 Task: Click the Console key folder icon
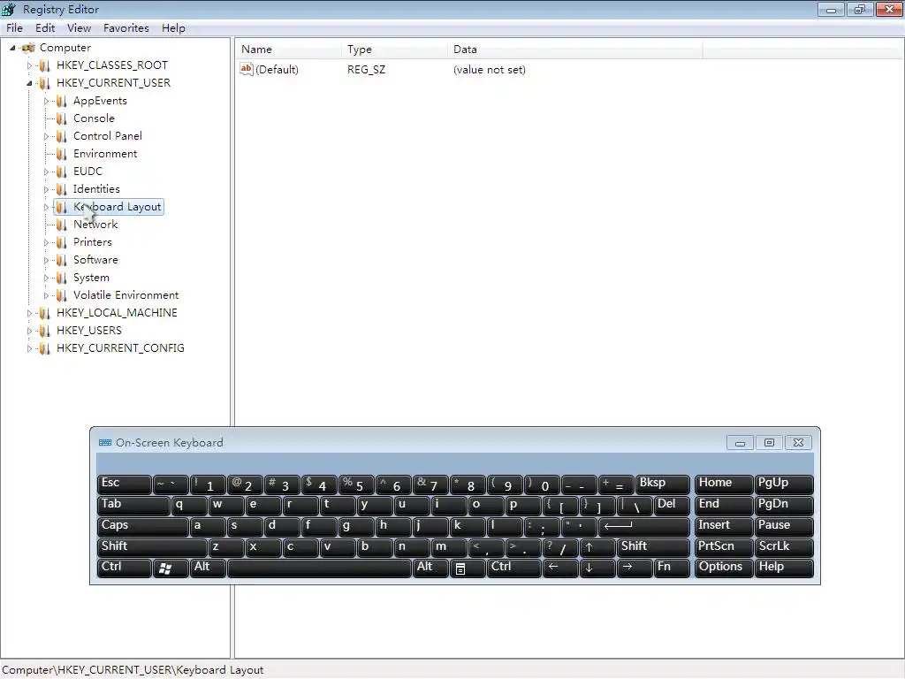tap(61, 119)
